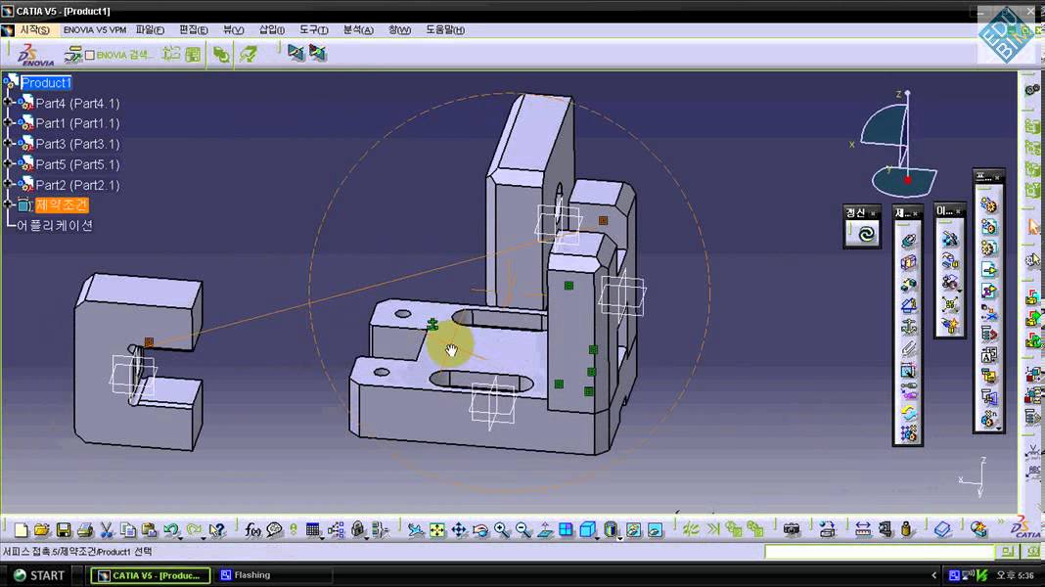Click the Normal View icon
The width and height of the screenshot is (1045, 587).
tap(545, 529)
